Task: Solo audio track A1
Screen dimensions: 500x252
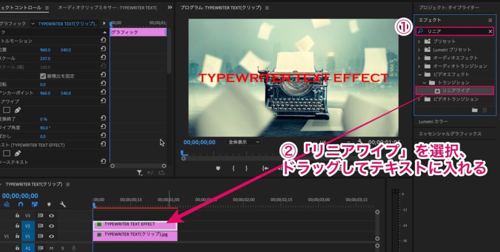Action: (x=62, y=248)
